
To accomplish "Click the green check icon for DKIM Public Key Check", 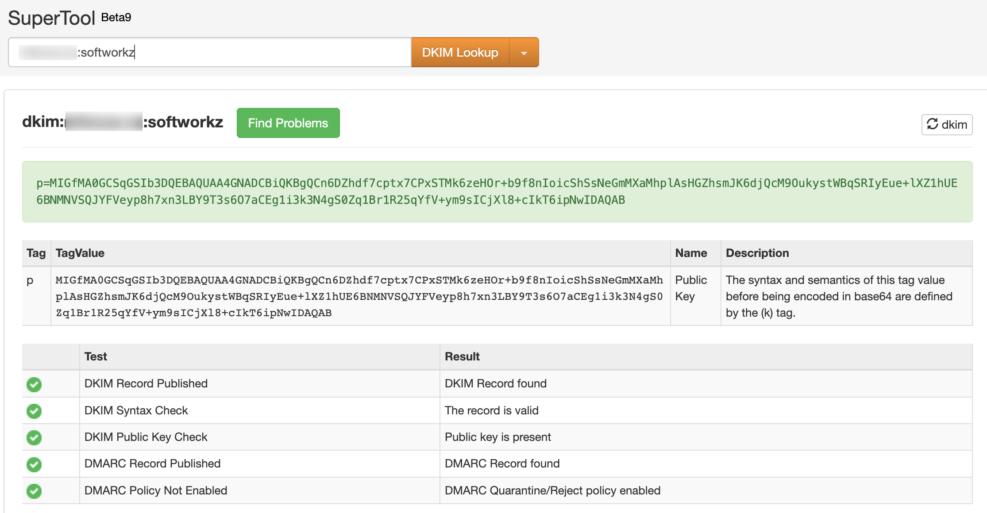I will [34, 437].
